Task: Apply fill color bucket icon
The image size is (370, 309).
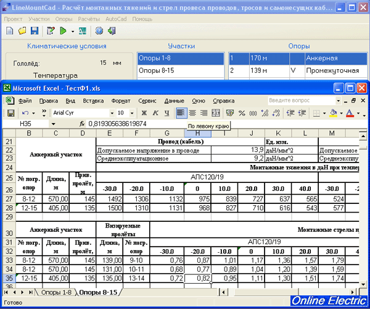Action: coord(334,113)
